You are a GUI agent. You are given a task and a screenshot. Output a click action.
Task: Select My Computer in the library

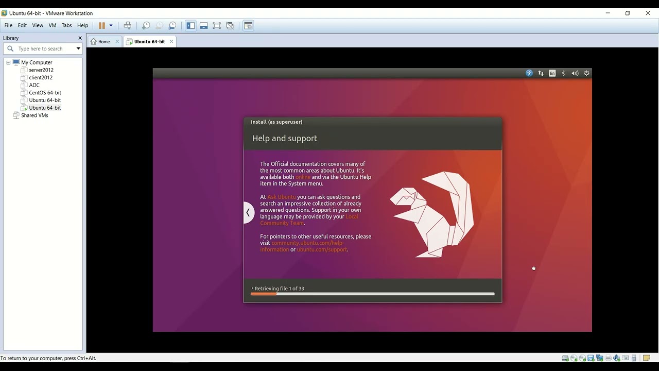point(37,62)
